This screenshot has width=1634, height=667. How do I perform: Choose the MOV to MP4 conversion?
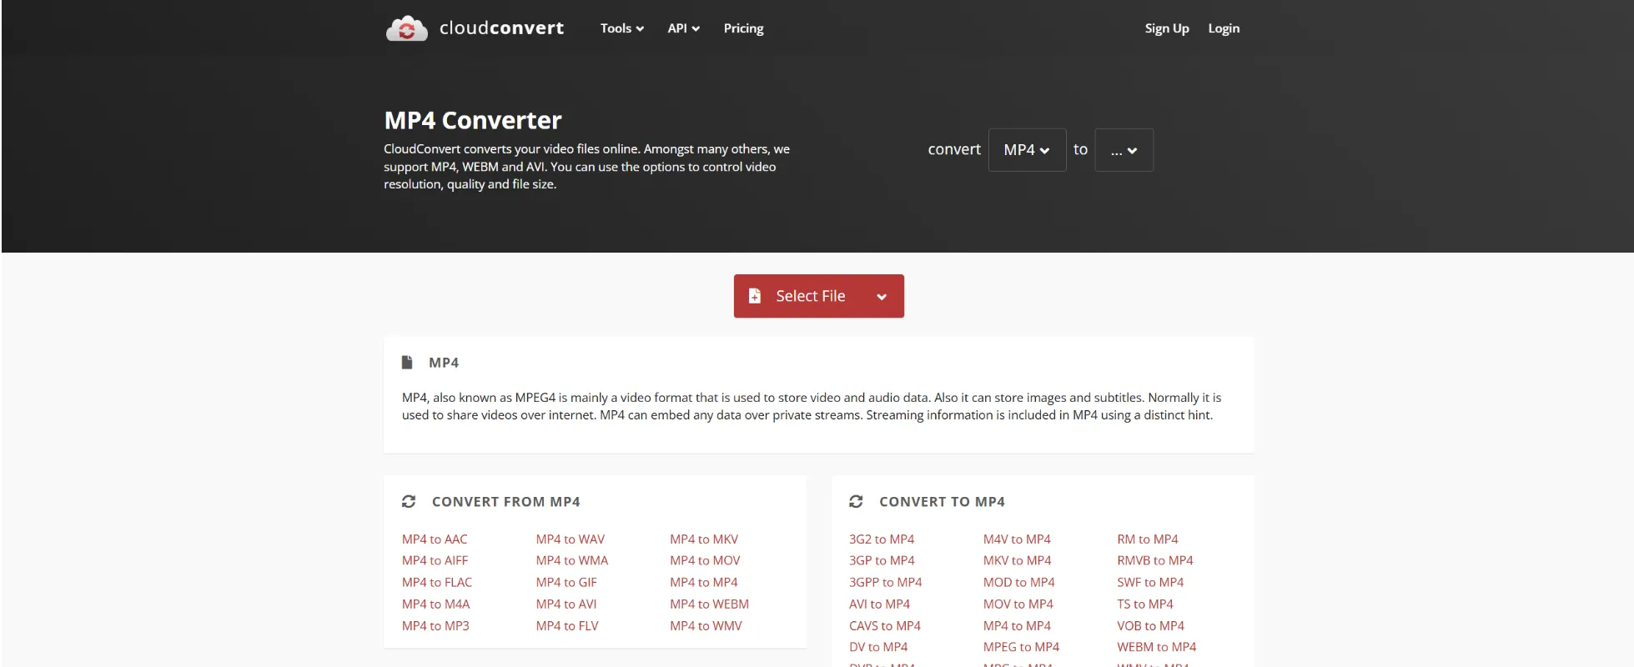pyautogui.click(x=1018, y=604)
